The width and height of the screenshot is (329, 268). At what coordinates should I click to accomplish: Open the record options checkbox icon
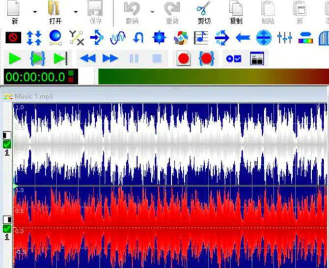pyautogui.click(x=234, y=59)
